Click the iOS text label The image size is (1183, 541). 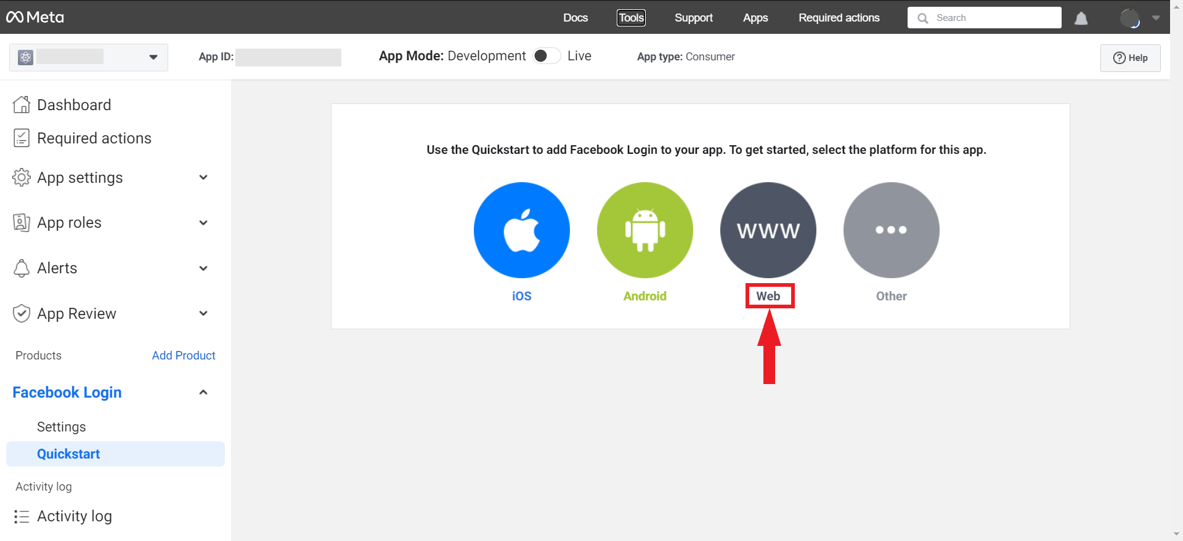pyautogui.click(x=522, y=296)
